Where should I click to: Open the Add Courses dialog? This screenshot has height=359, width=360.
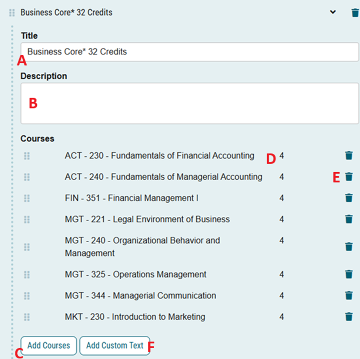coord(48,345)
